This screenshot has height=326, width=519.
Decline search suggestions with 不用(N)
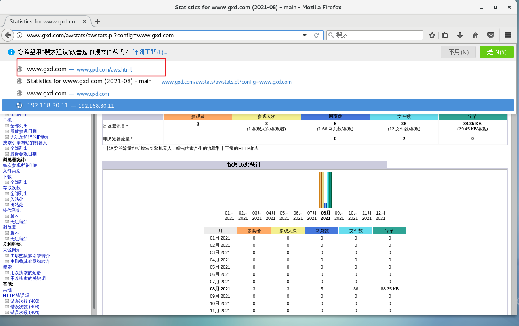coord(458,52)
